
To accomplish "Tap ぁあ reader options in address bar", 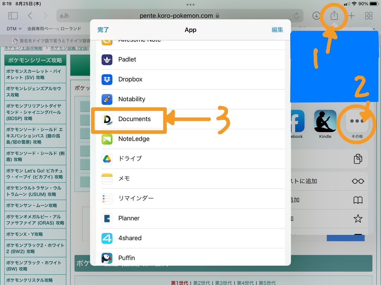I will click(x=64, y=16).
